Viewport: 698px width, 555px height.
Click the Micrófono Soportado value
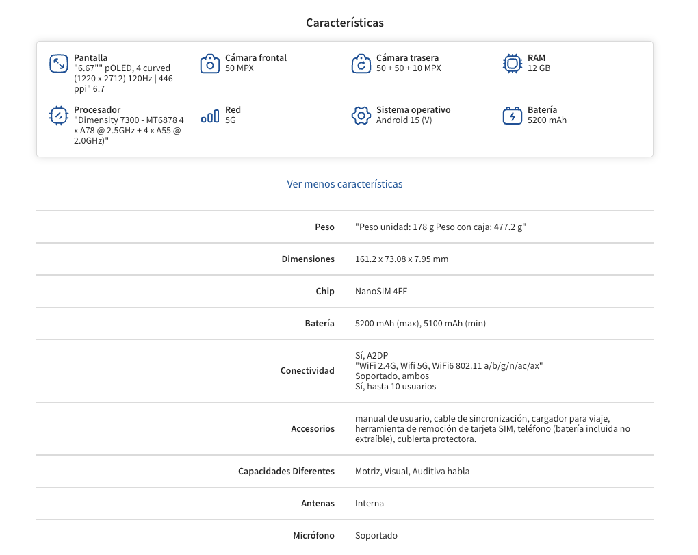coord(376,536)
